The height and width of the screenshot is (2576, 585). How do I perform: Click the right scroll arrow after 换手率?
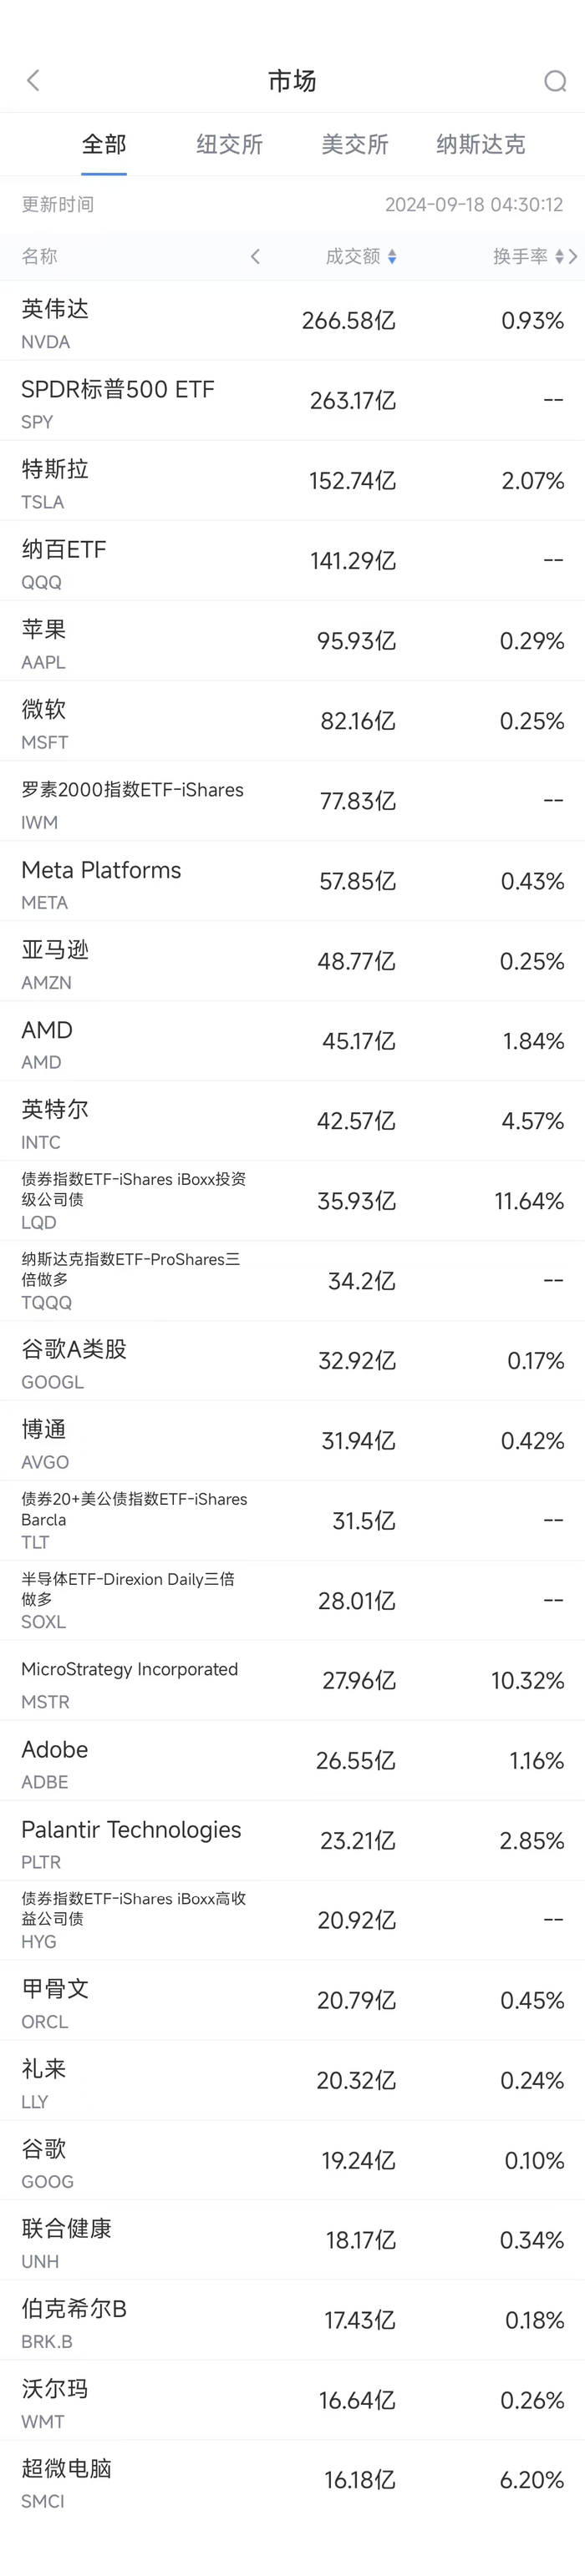573,257
